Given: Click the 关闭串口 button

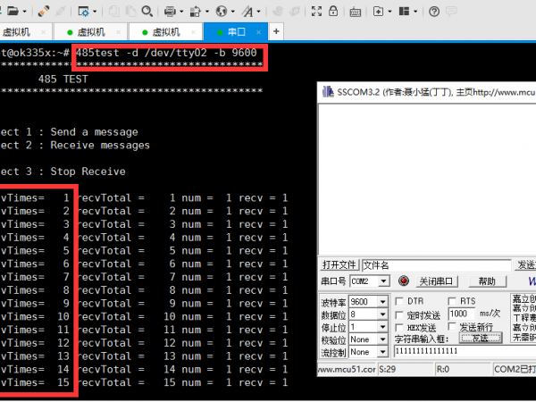Looking at the screenshot, I should coord(437,281).
